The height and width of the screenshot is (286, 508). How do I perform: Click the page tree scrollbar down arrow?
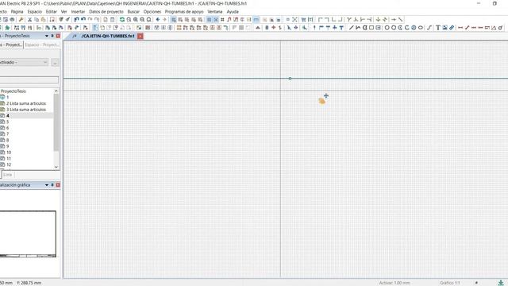tap(56, 167)
